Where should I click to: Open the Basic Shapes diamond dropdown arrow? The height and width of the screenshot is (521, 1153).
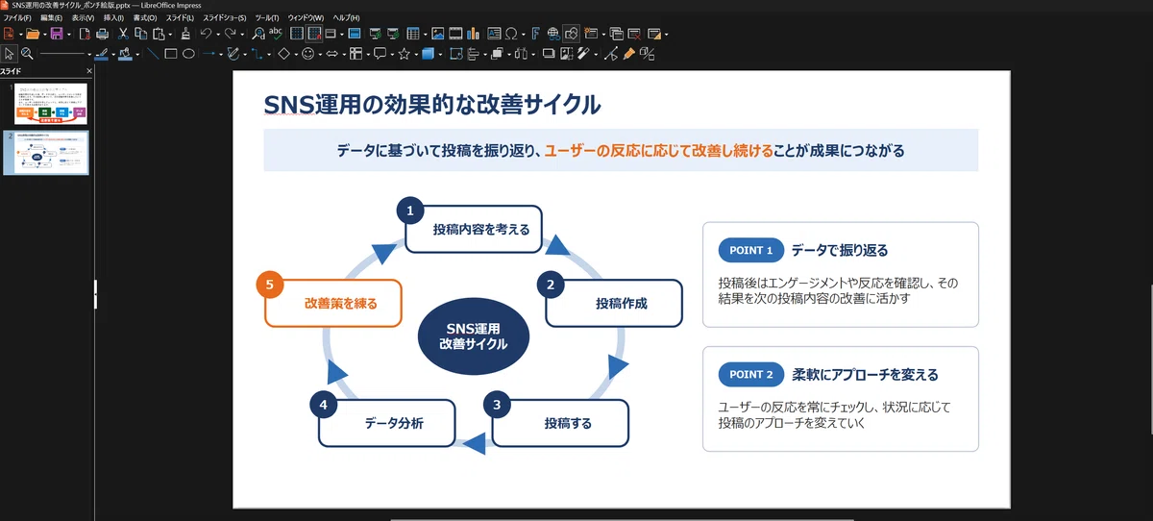[x=296, y=55]
